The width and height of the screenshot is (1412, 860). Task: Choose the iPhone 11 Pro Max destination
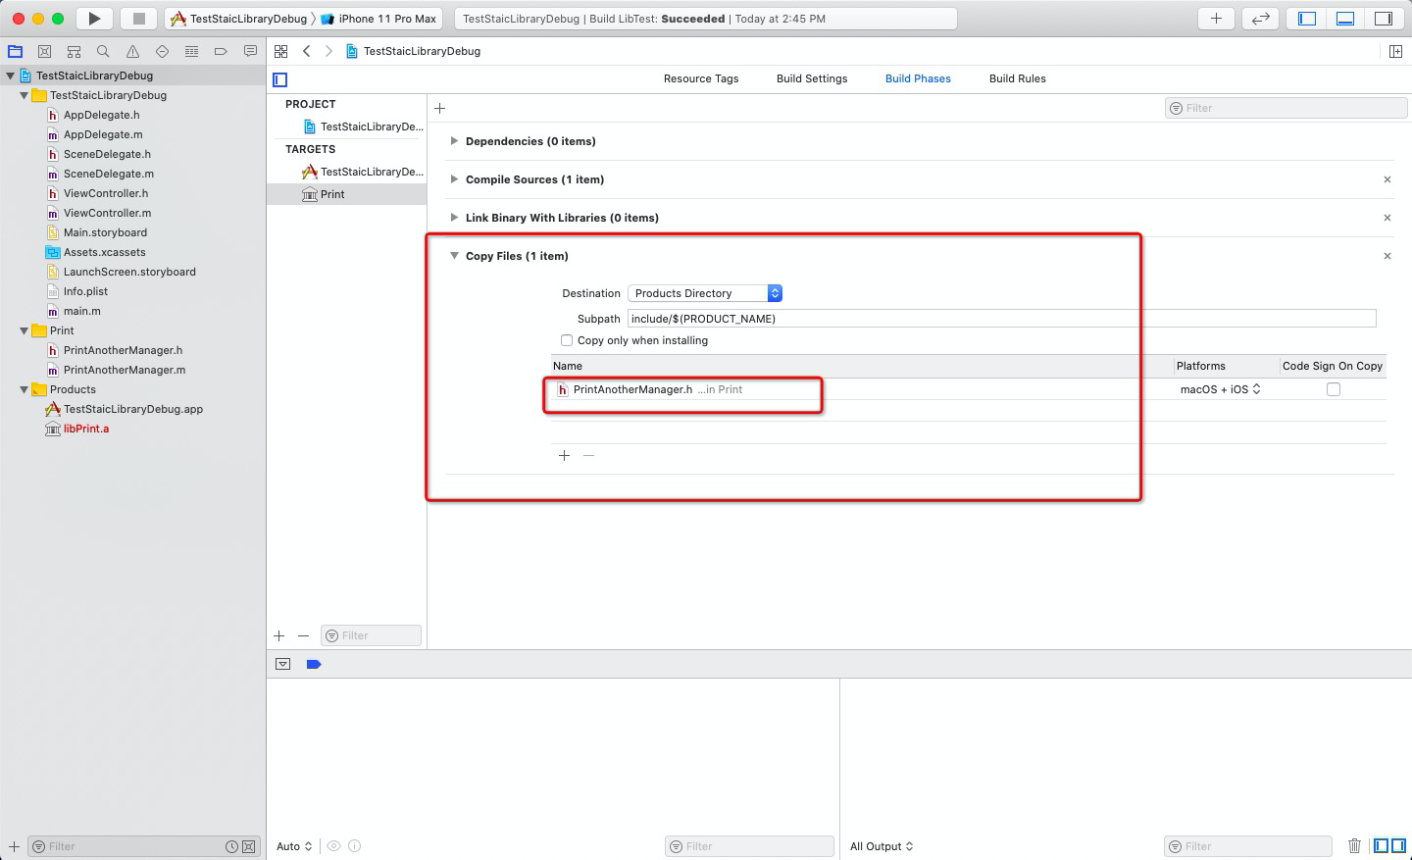[x=379, y=19]
